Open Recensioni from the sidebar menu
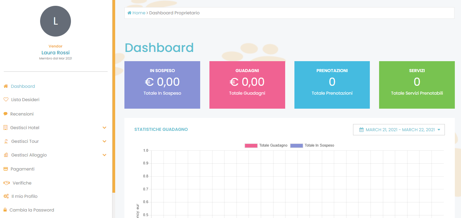The image size is (461, 218). tap(22, 114)
